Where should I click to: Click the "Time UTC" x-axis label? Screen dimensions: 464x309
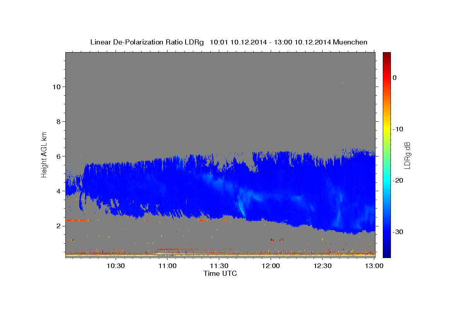click(x=220, y=274)
